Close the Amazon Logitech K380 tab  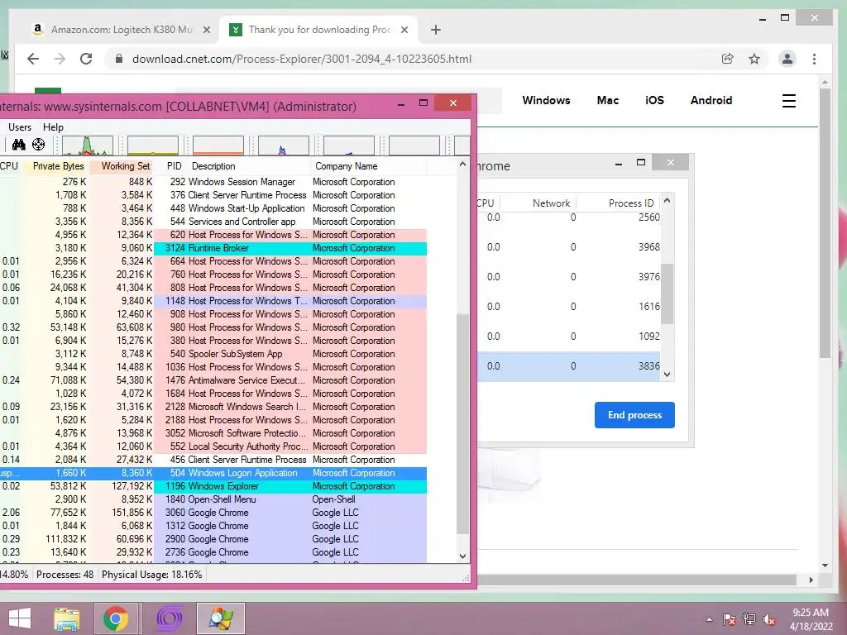pyautogui.click(x=206, y=30)
